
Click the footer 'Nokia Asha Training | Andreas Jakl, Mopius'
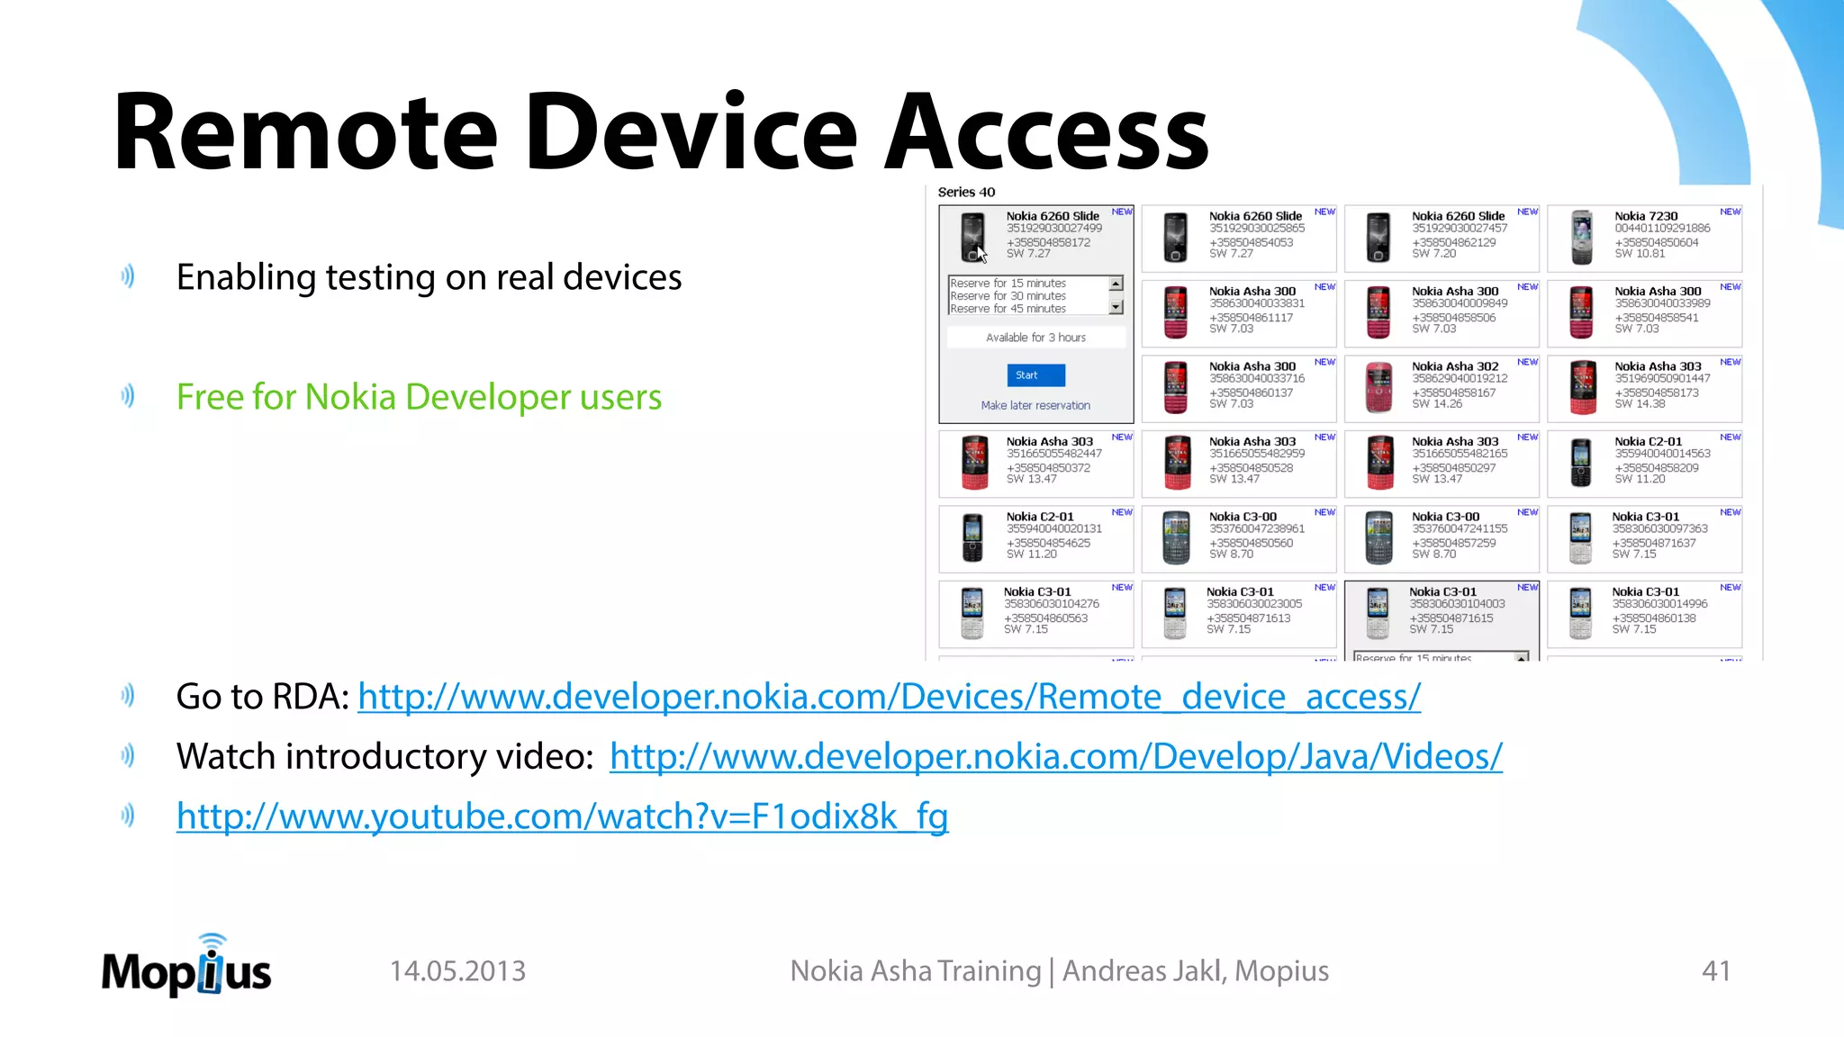tap(1059, 971)
